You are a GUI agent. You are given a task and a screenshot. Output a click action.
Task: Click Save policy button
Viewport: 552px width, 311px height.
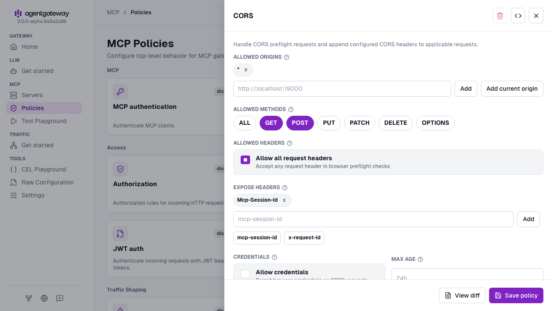pyautogui.click(x=516, y=295)
